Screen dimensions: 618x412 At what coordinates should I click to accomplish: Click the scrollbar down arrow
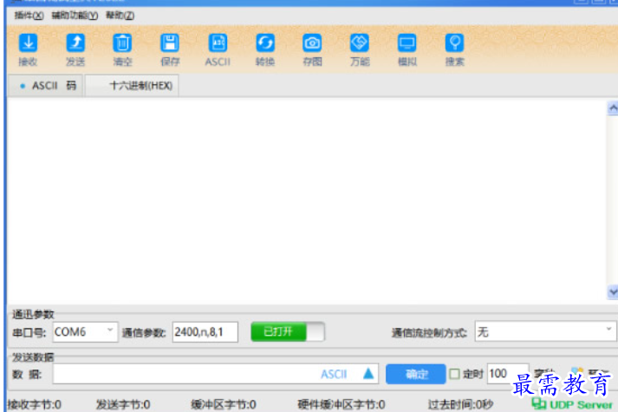click(613, 292)
